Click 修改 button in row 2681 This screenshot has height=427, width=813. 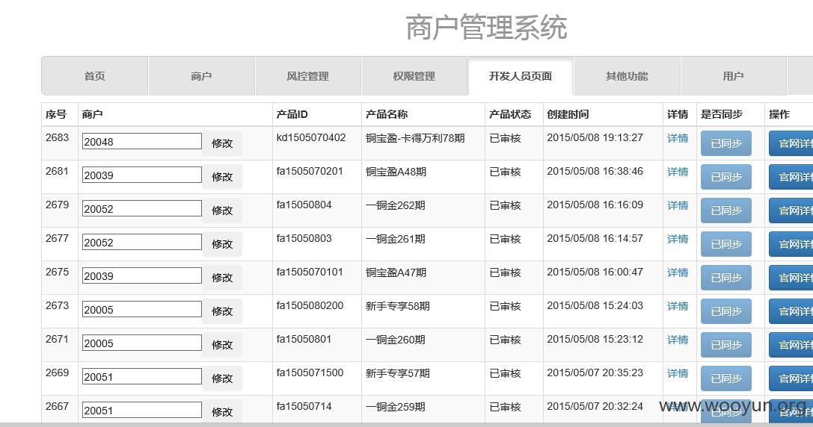(222, 177)
